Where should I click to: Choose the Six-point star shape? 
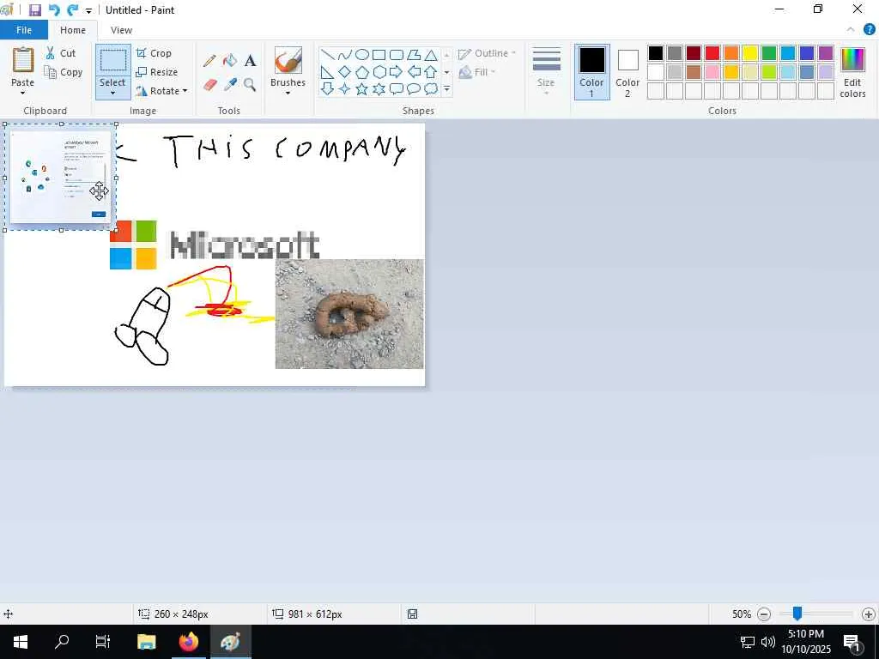pyautogui.click(x=379, y=88)
